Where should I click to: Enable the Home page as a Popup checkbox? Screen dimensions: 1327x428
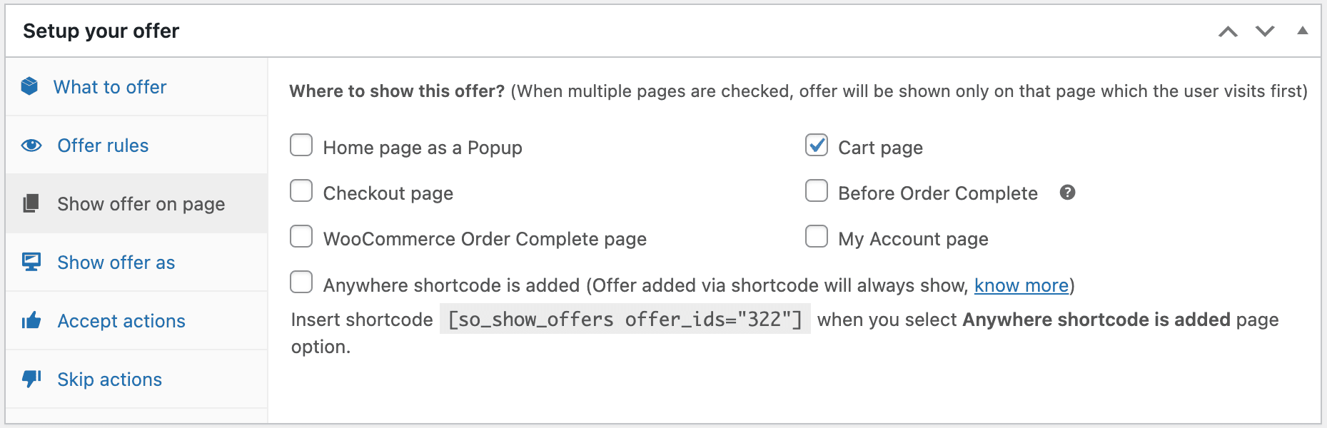(x=301, y=146)
